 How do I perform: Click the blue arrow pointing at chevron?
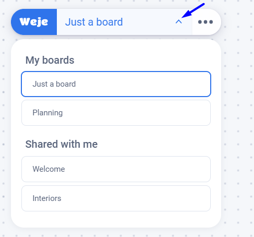click(x=193, y=10)
